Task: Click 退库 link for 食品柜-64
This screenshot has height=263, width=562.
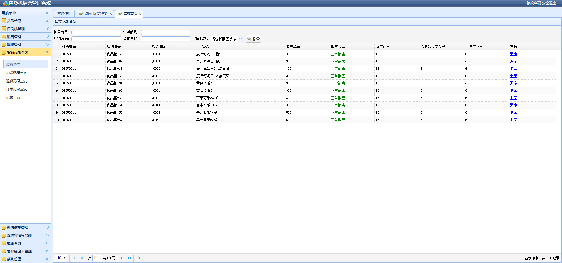Action: 514,83
